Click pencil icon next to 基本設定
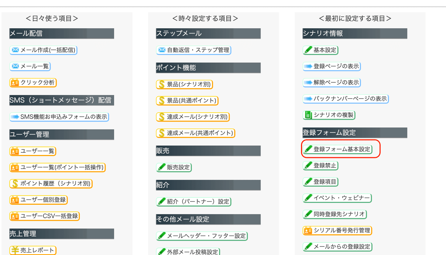The image size is (446, 255). click(308, 50)
